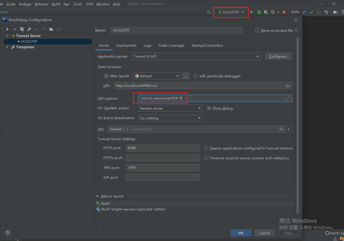
Task: Click the OK button
Action: (x=241, y=233)
